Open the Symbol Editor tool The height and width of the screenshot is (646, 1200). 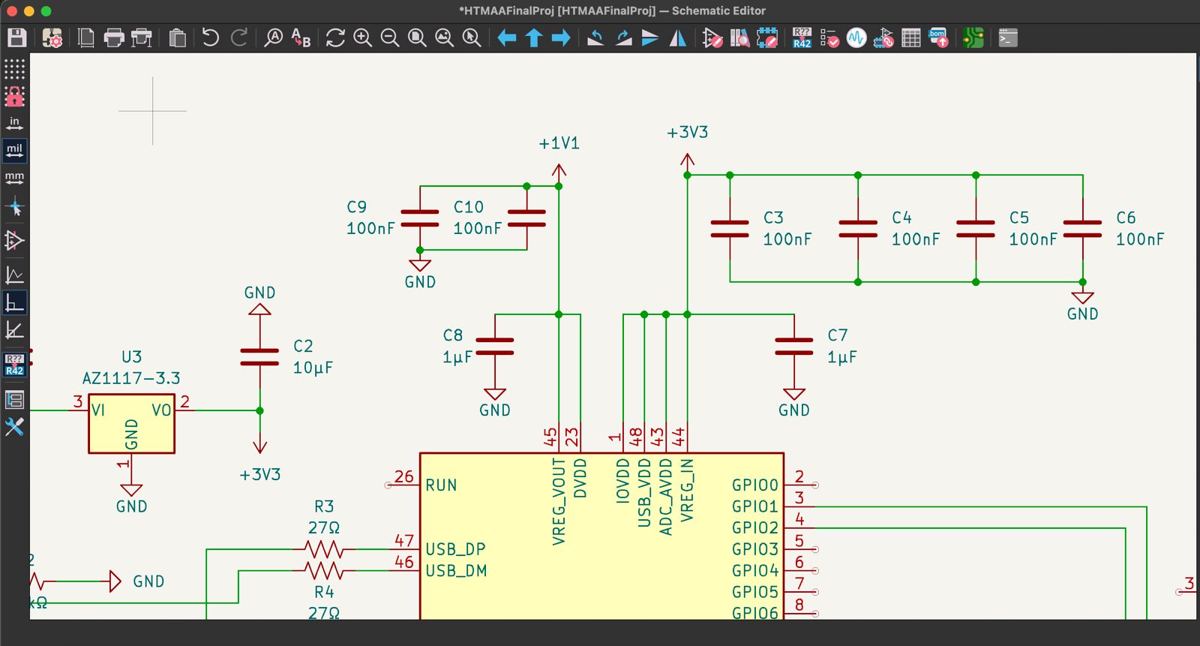click(712, 38)
